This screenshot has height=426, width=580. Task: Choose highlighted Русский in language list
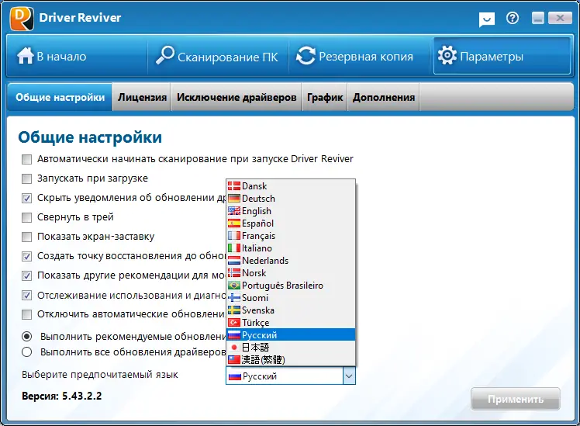[291, 334]
